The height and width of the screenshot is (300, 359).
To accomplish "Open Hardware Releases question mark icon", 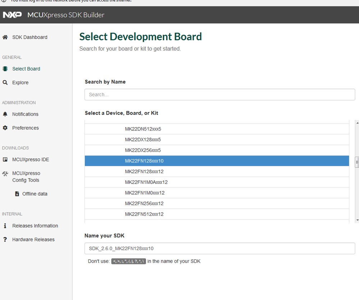I will [5, 239].
